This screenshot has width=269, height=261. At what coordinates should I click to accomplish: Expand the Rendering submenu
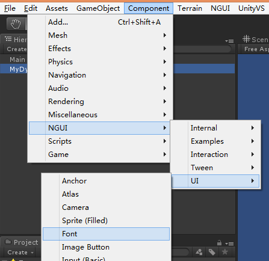[99, 102]
